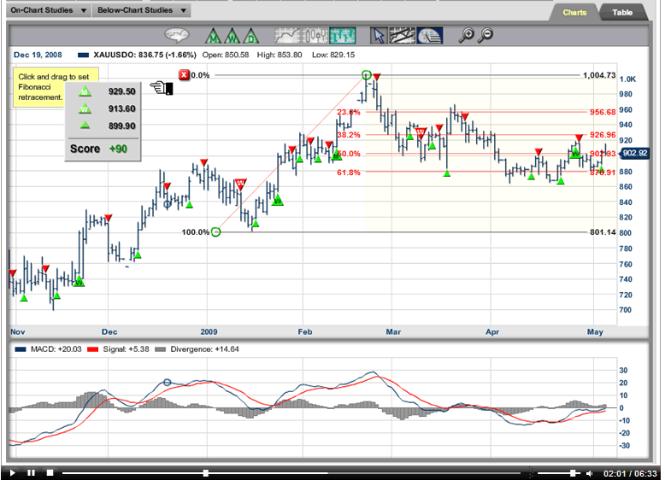
Task: Stop the video
Action: tap(50, 473)
